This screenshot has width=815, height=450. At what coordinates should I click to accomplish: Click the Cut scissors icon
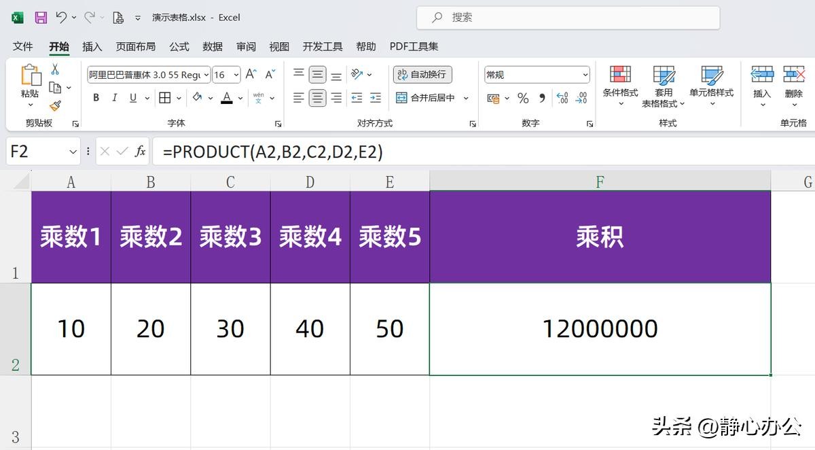tap(55, 69)
